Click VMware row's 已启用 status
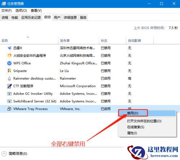The height and width of the screenshot is (160, 180). tap(105, 109)
